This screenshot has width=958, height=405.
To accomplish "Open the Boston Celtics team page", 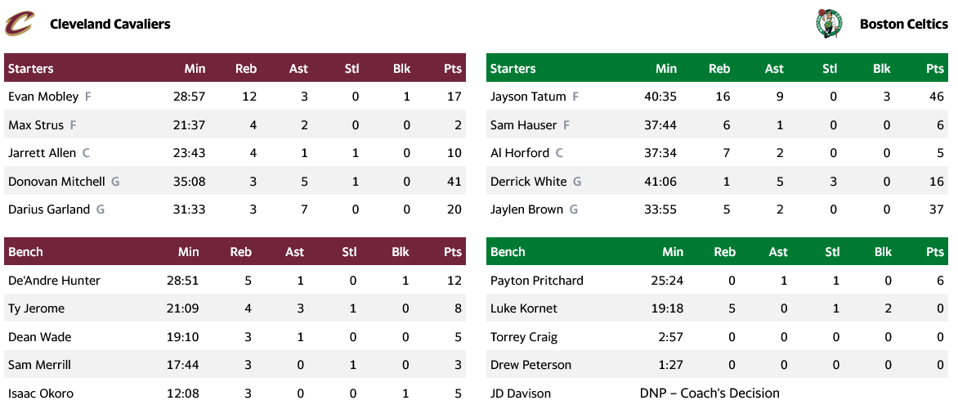I will tap(903, 24).
